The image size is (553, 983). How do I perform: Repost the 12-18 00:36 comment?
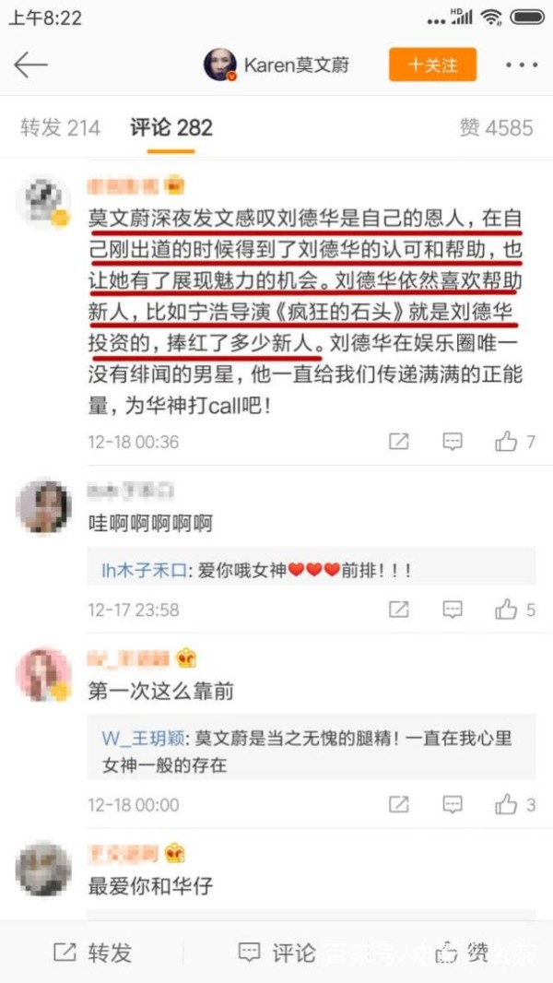(399, 442)
